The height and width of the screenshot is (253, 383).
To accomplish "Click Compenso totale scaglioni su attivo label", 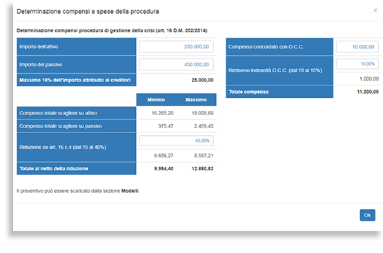I will 58,113.
